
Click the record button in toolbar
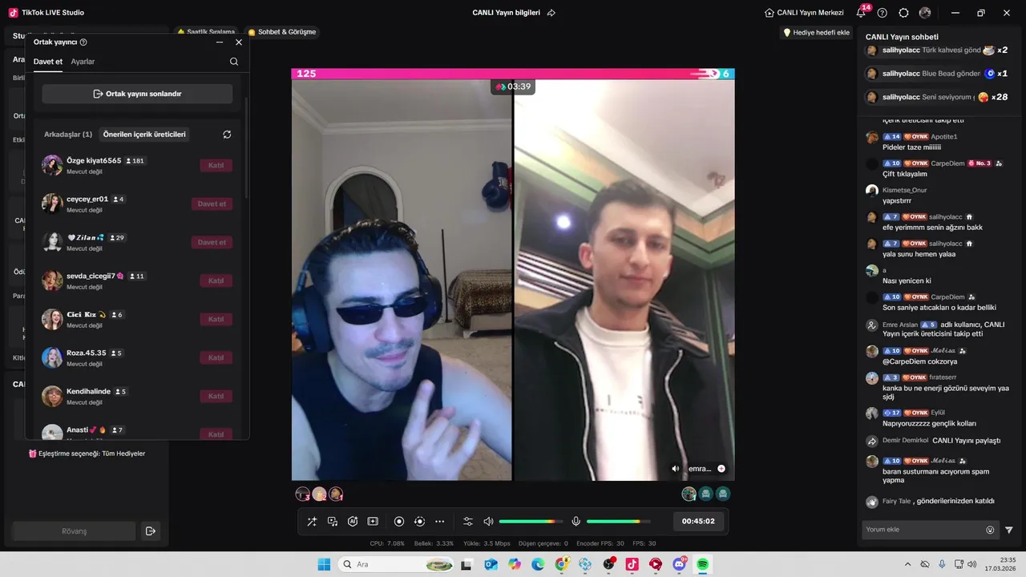click(399, 522)
